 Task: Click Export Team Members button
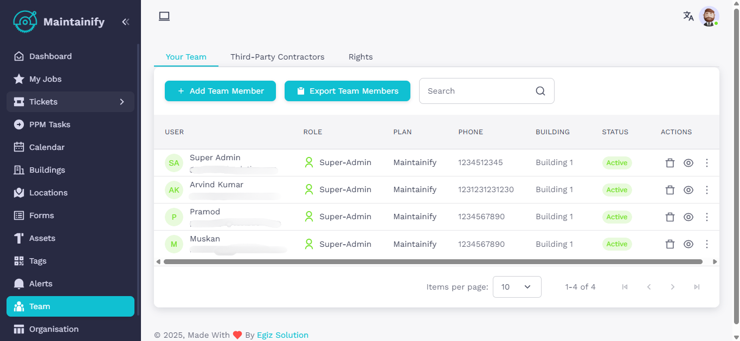[x=347, y=91]
